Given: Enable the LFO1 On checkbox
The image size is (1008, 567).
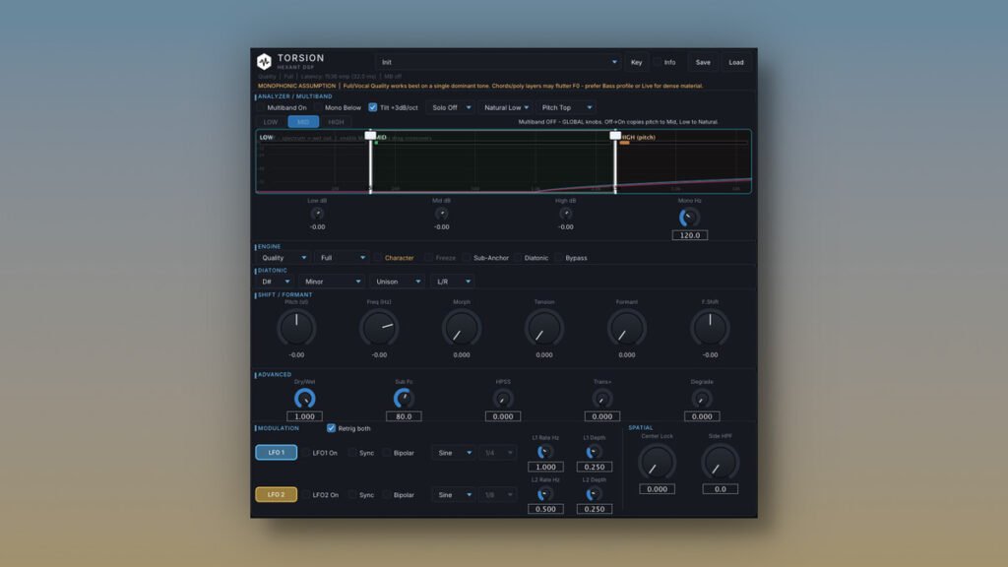Looking at the screenshot, I should pyautogui.click(x=306, y=453).
